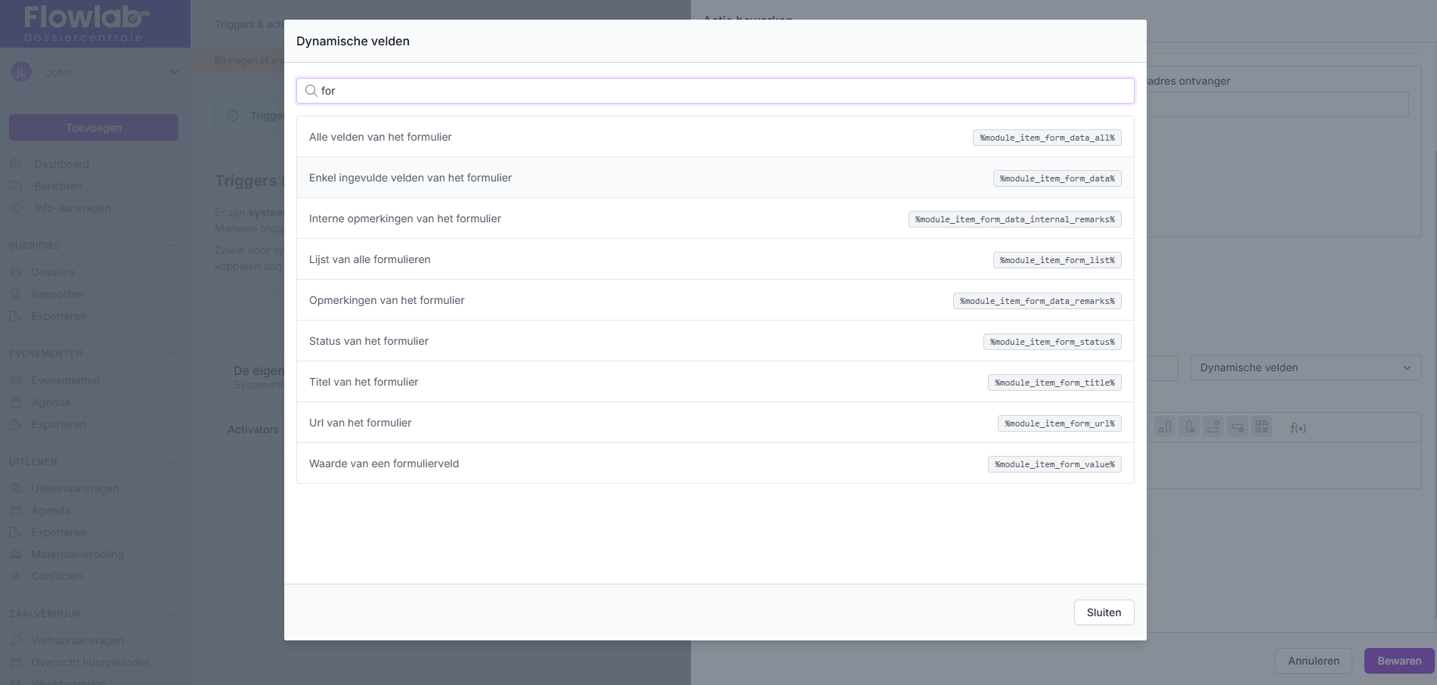Viewport: 1437px width, 685px height.
Task: Click the Dashboard gauge icon in sidebar
Action: (x=16, y=164)
